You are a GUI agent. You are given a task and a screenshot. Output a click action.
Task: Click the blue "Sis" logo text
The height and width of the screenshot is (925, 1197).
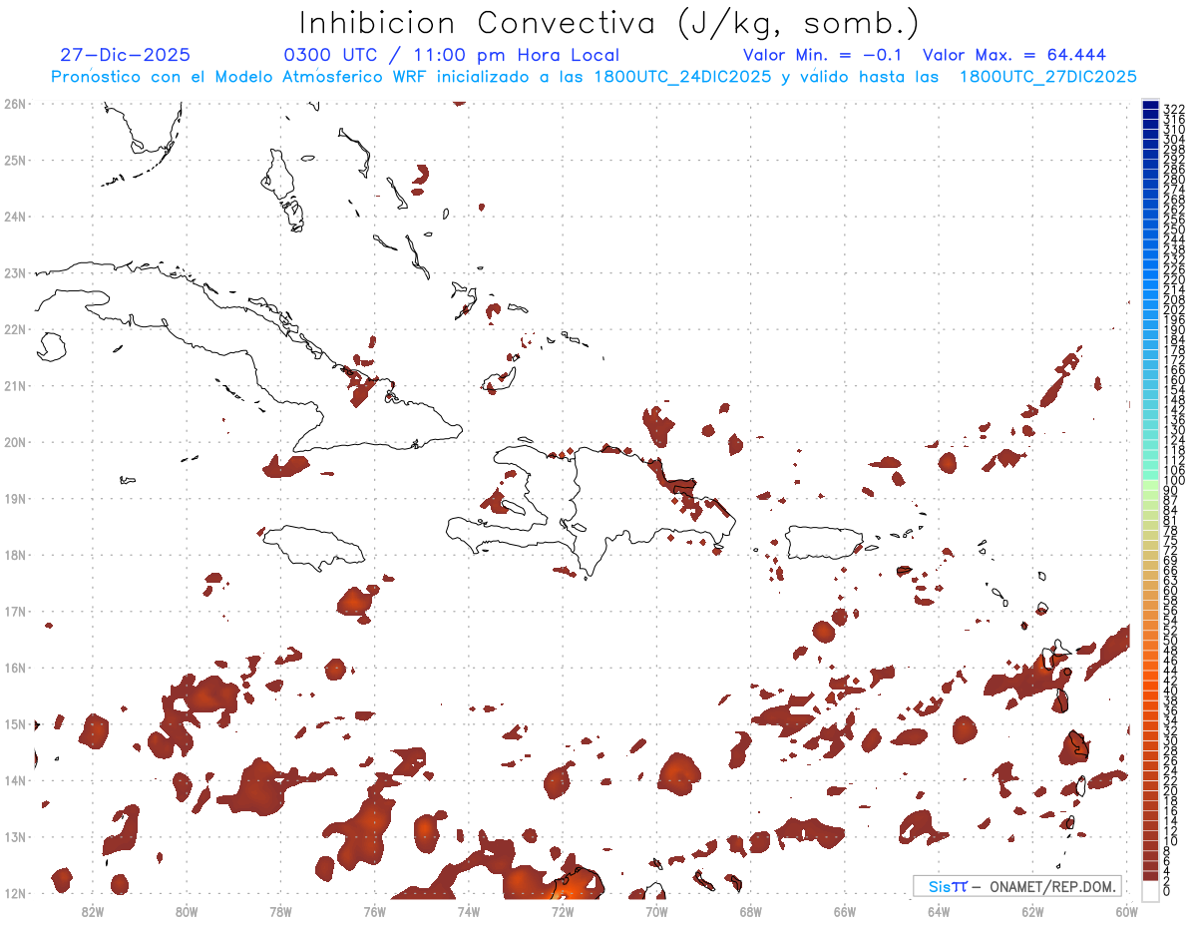coord(940,886)
